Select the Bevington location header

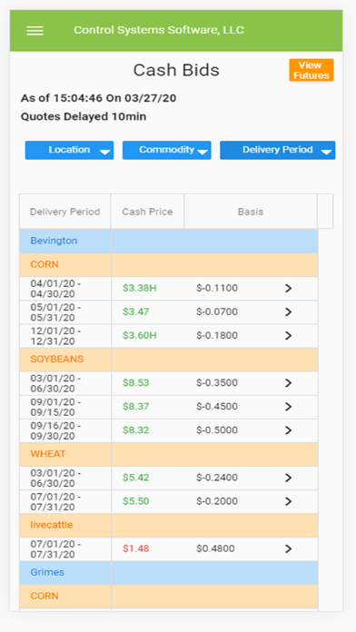[x=169, y=241]
